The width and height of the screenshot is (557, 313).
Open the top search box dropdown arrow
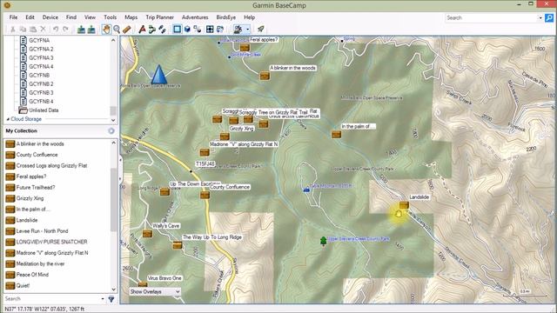540,17
